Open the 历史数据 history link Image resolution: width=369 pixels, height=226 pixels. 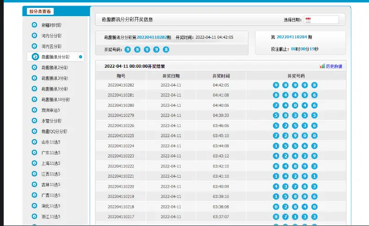(x=334, y=66)
